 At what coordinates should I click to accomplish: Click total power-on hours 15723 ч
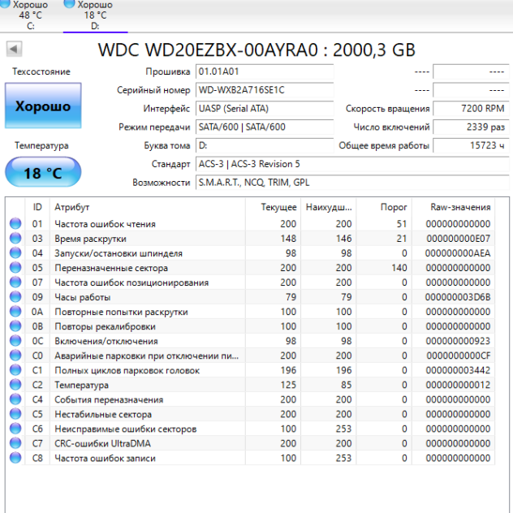pos(471,145)
